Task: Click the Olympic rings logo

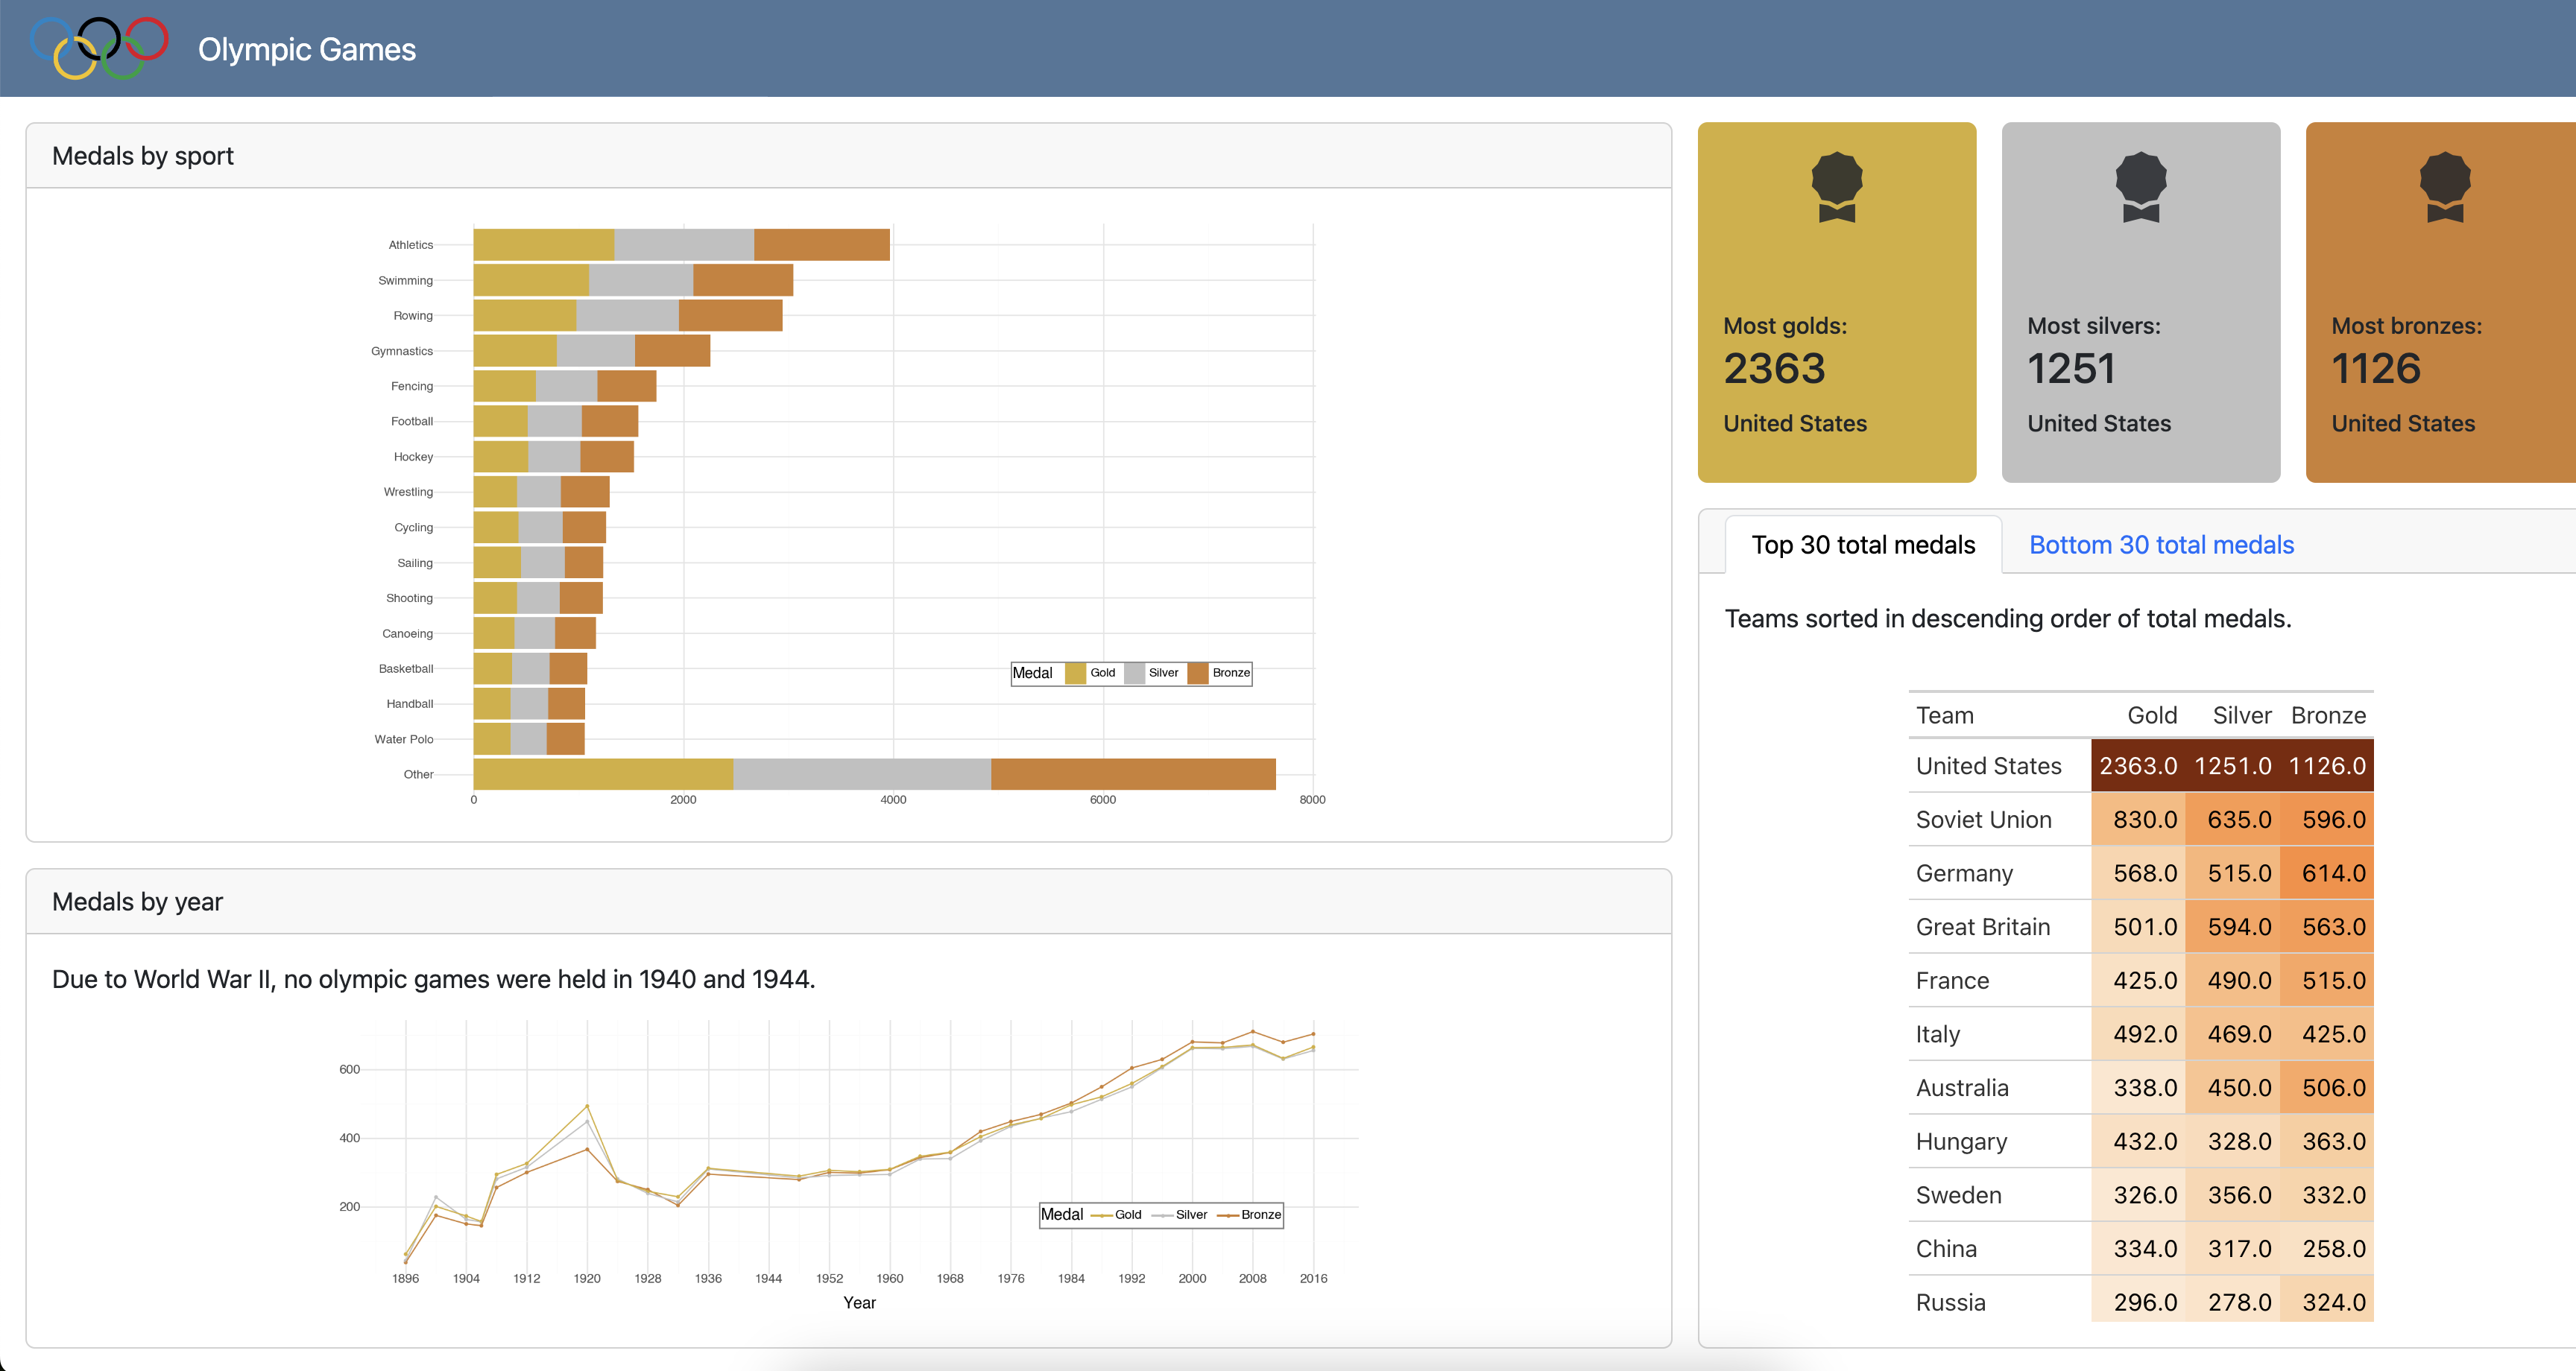Action: (x=99, y=48)
